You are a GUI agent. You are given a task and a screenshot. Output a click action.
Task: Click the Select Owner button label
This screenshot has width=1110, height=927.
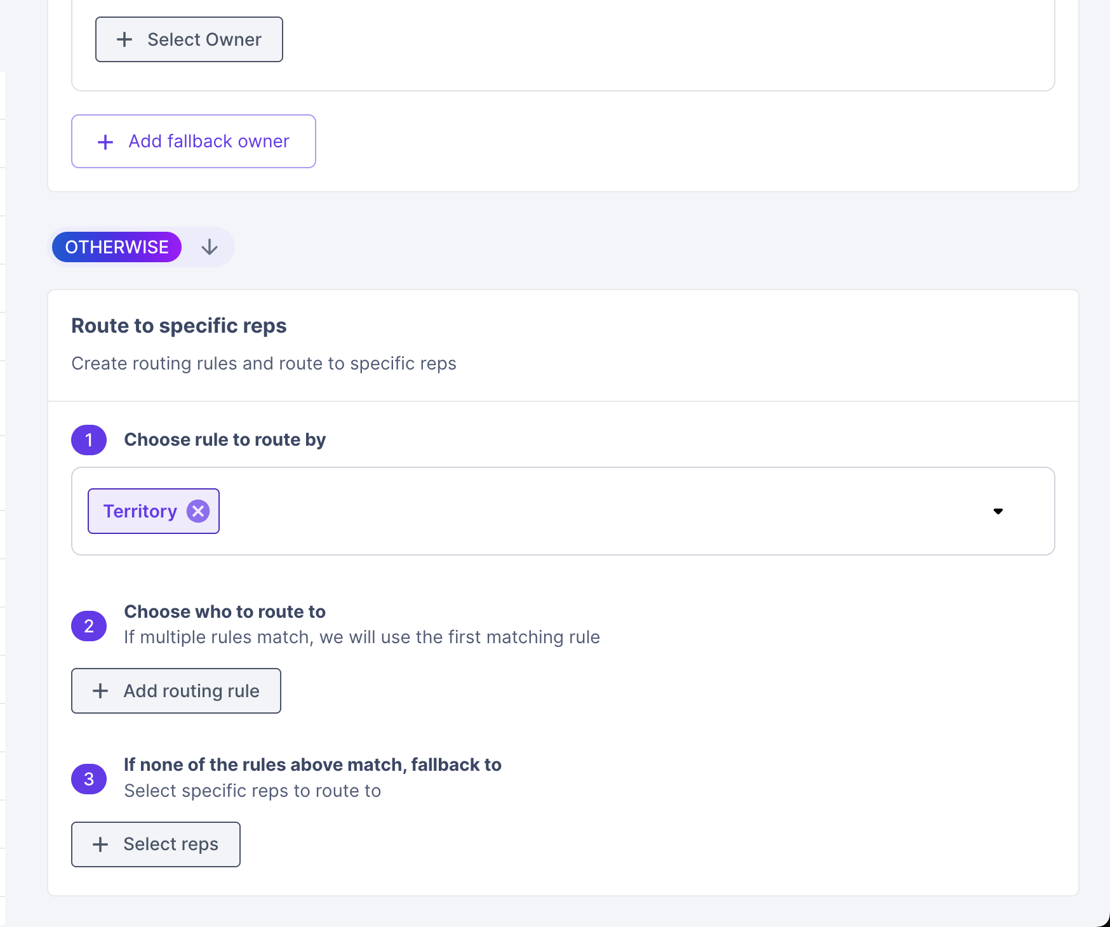(204, 39)
